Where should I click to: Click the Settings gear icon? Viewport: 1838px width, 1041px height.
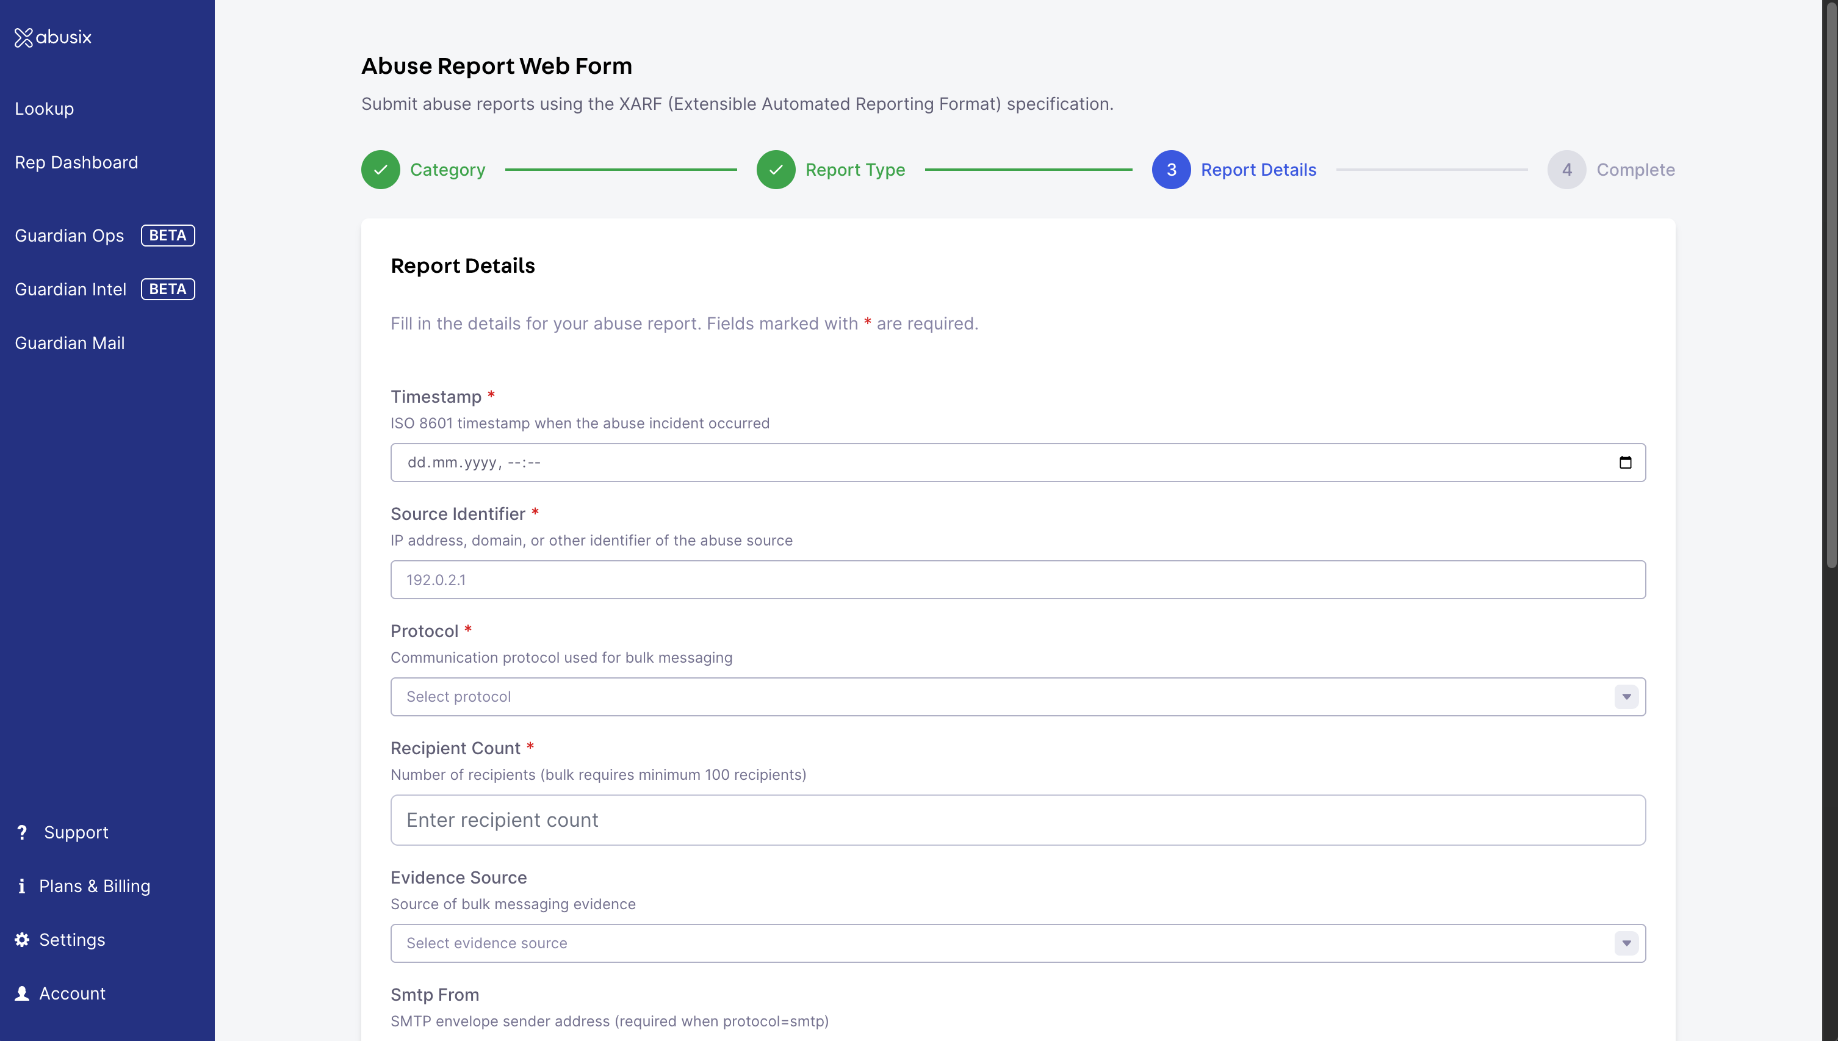click(22, 940)
